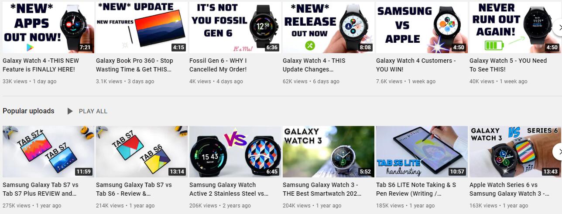Screen dimensions: 562x214
Task: Click title 'Tab S6 LITE Note Taking & S Pen'
Action: pyautogui.click(x=416, y=189)
